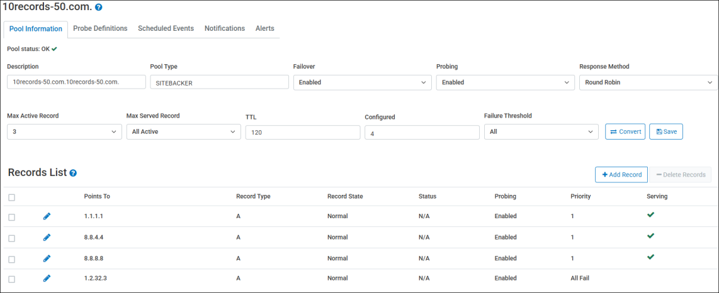Expand the Response Method dropdown
The height and width of the screenshot is (293, 719).
[x=648, y=82]
